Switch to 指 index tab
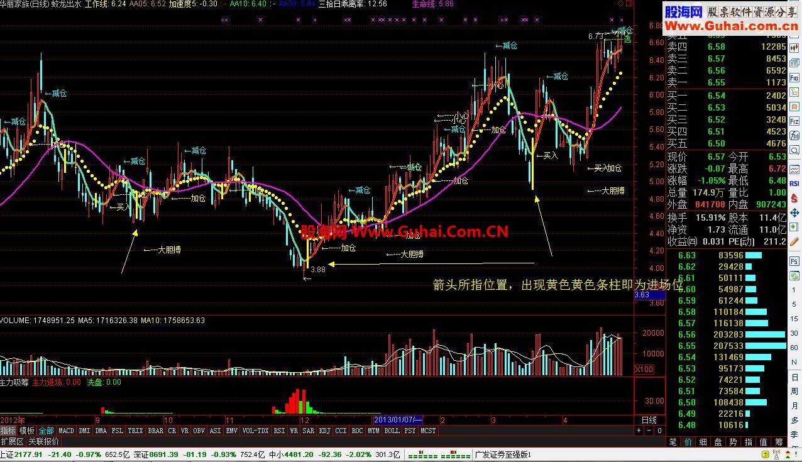 click(x=749, y=442)
